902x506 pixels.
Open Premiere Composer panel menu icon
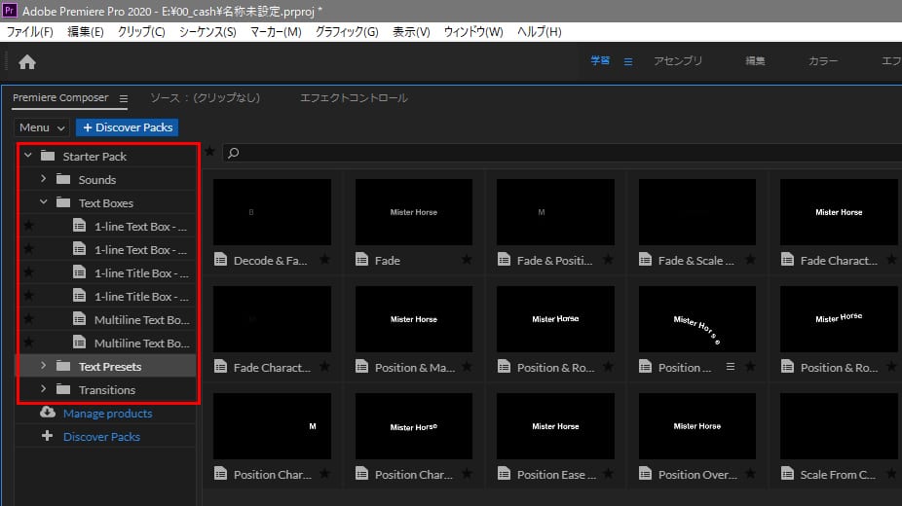[x=123, y=99]
